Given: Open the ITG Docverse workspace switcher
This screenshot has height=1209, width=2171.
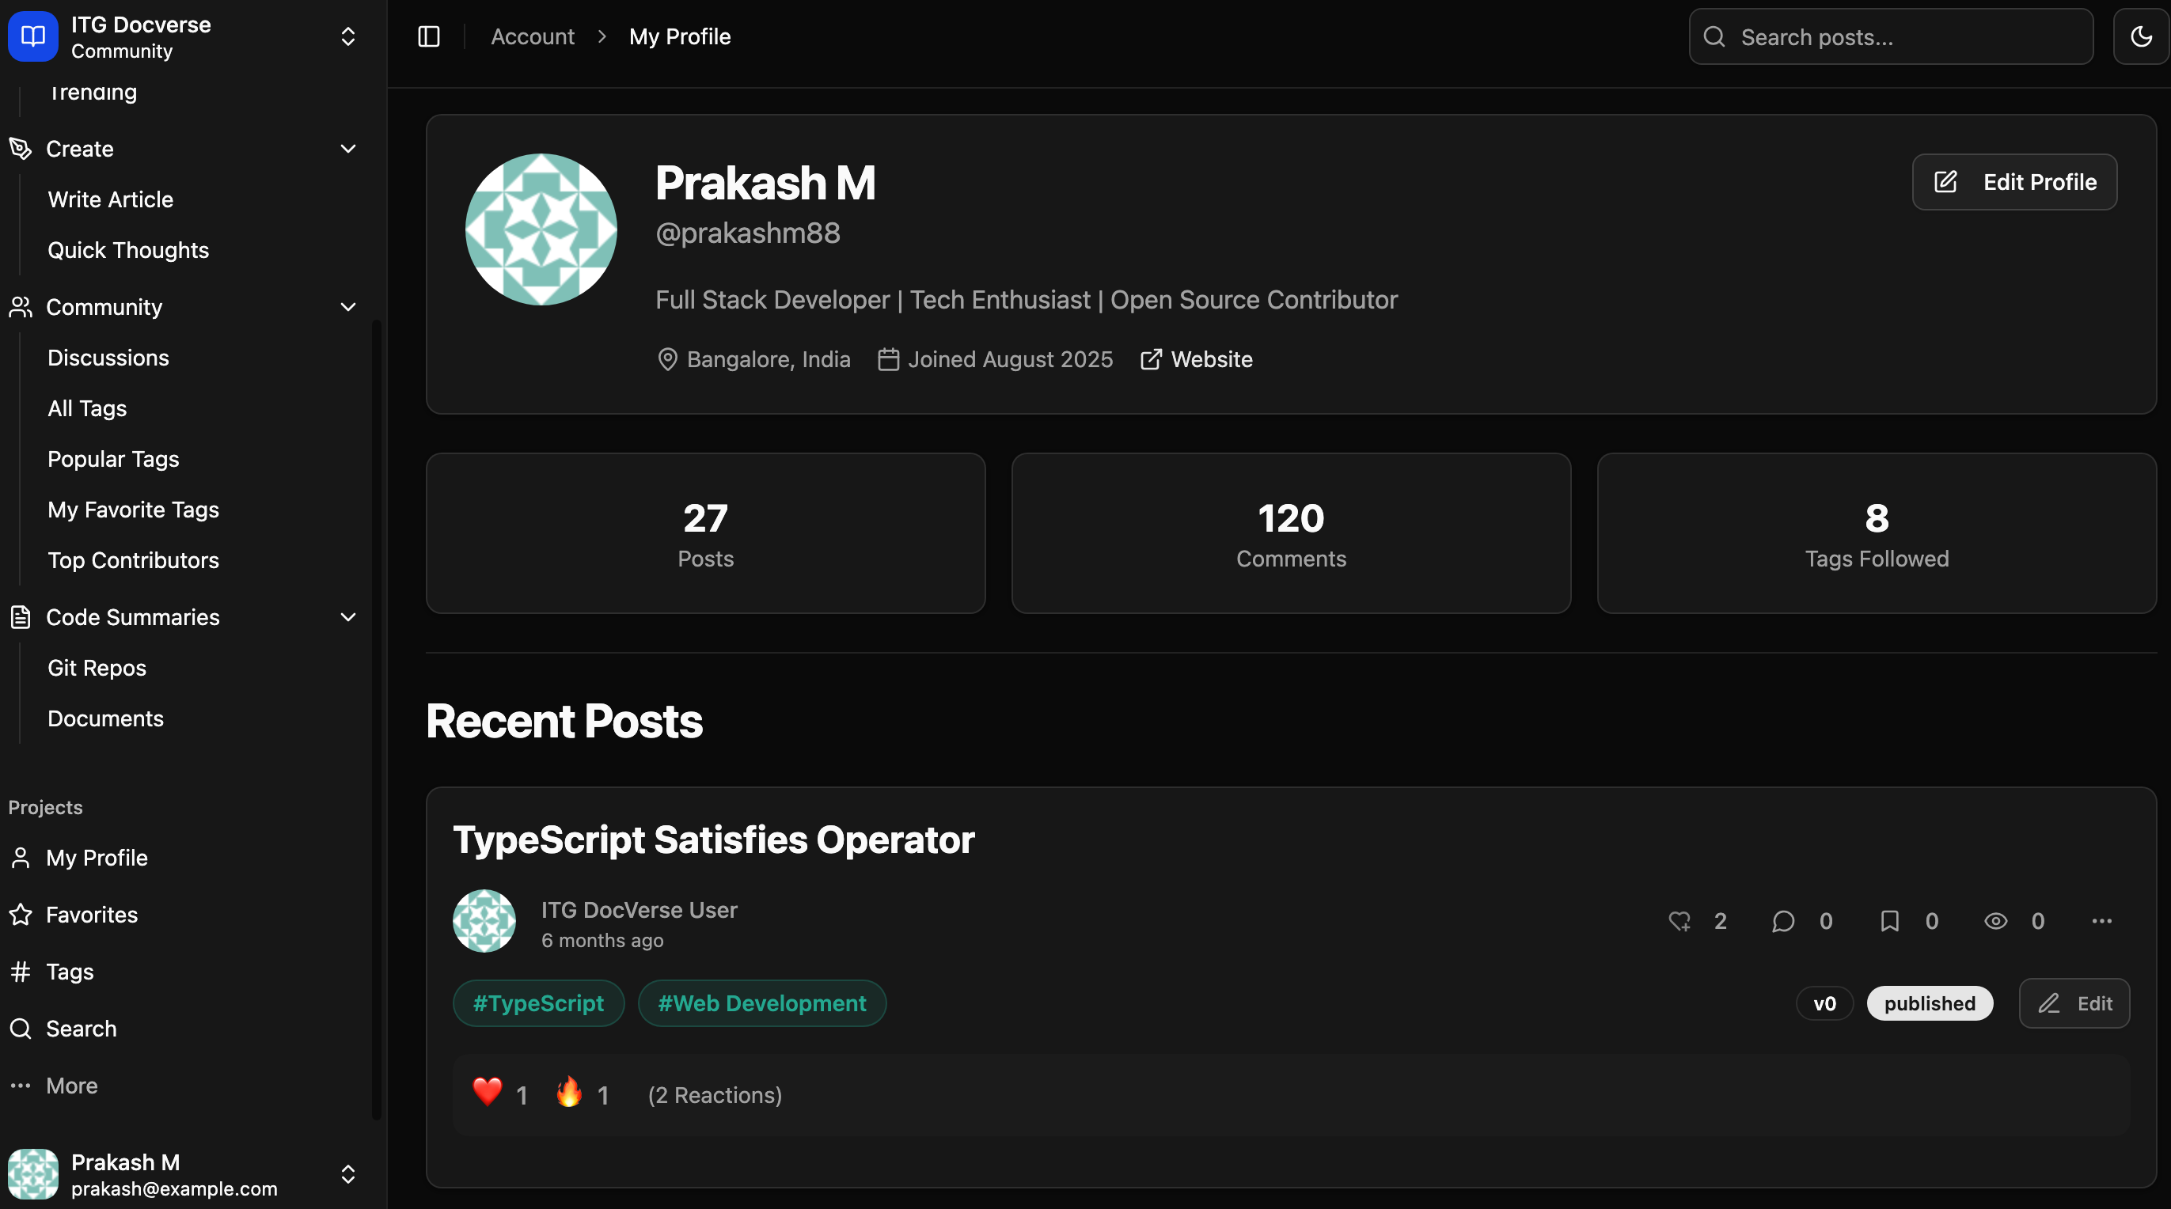Looking at the screenshot, I should click(x=348, y=36).
